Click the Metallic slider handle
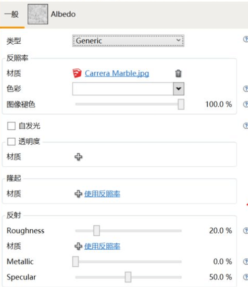Image resolution: width=248 pixels, height=287 pixels. 76,261
